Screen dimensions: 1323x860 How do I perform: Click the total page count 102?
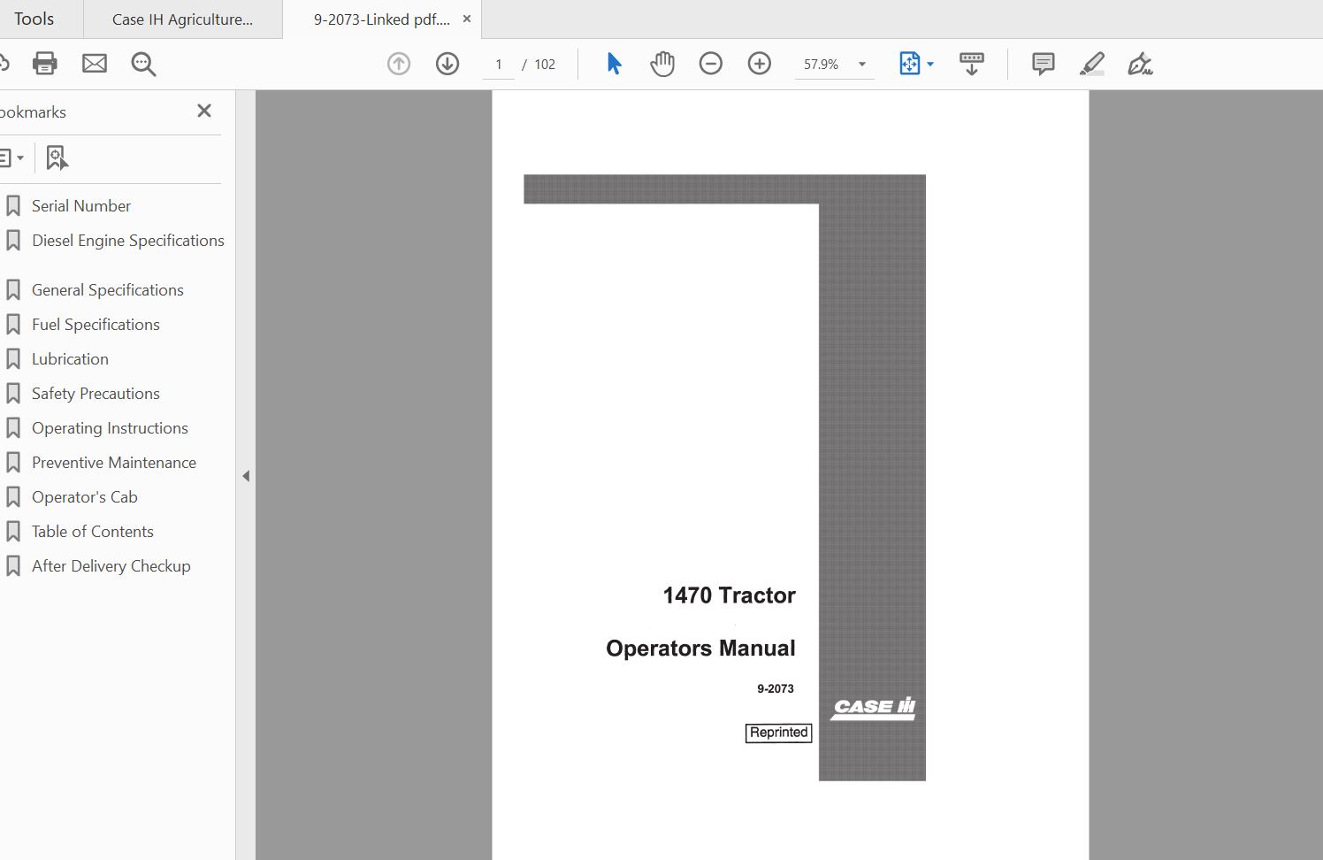point(545,65)
